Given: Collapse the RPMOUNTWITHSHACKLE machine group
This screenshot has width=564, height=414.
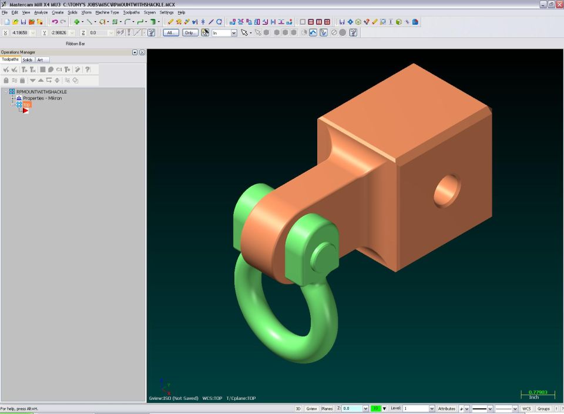Looking at the screenshot, I should [6, 92].
